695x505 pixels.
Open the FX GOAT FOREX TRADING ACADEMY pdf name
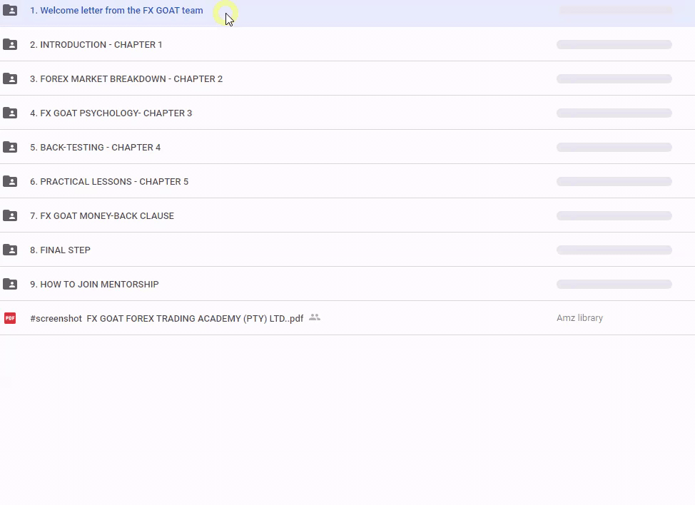click(x=166, y=319)
